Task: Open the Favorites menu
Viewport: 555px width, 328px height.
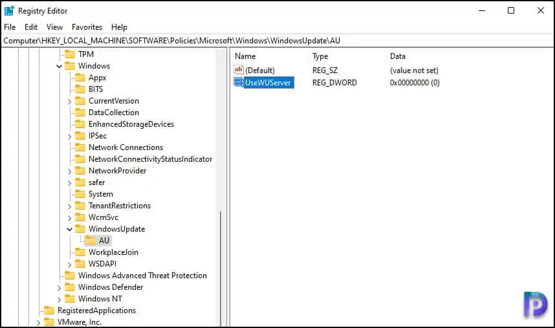Action: point(87,27)
